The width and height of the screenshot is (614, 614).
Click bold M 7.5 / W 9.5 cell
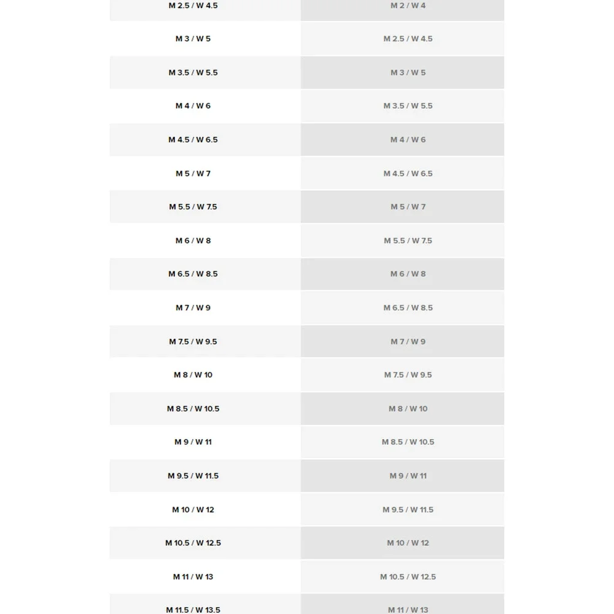[x=193, y=341]
